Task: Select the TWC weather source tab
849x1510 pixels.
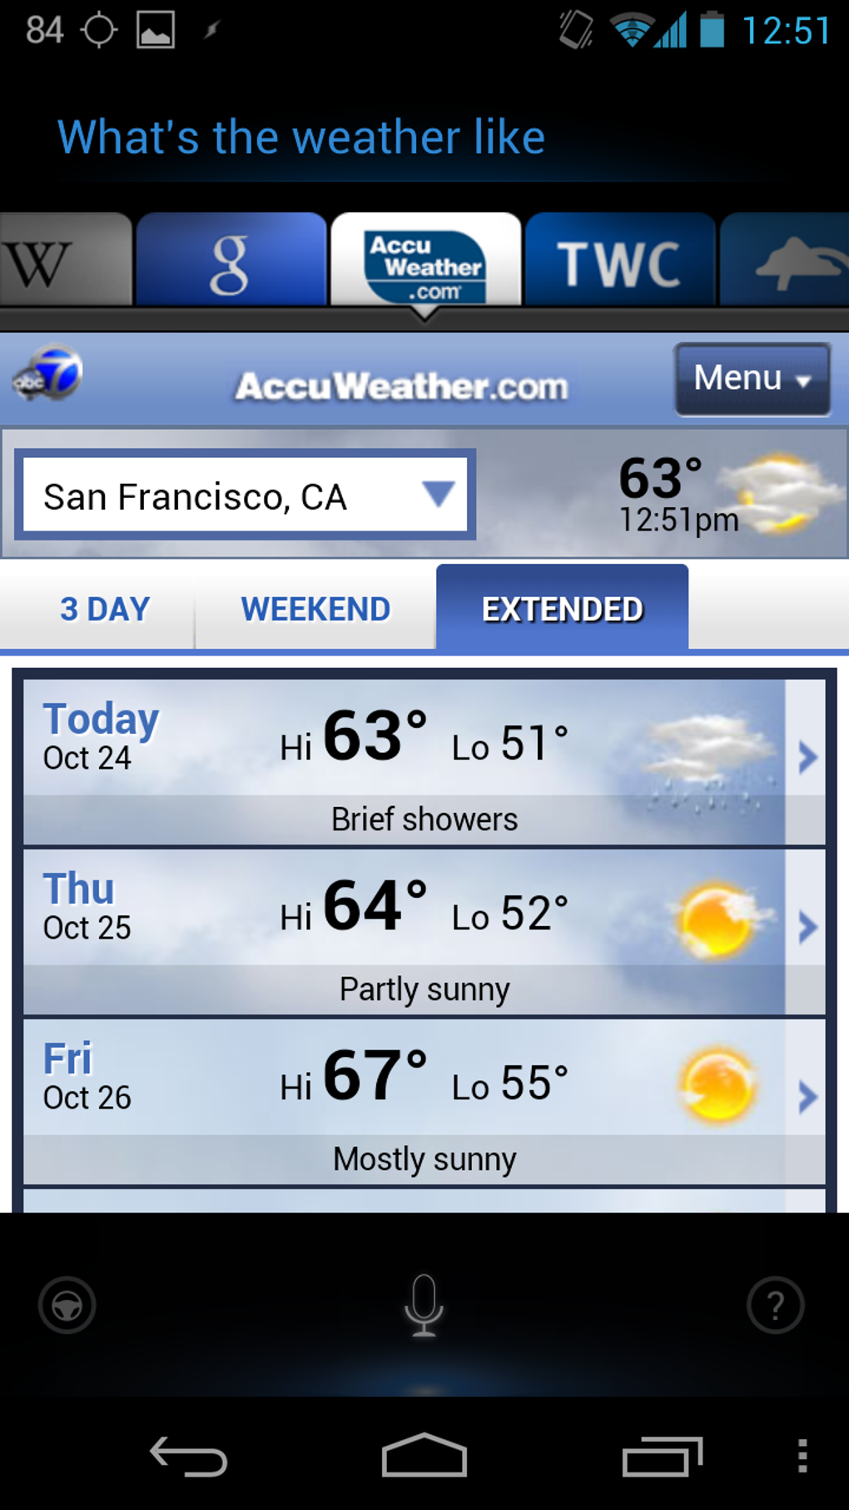Action: click(619, 262)
